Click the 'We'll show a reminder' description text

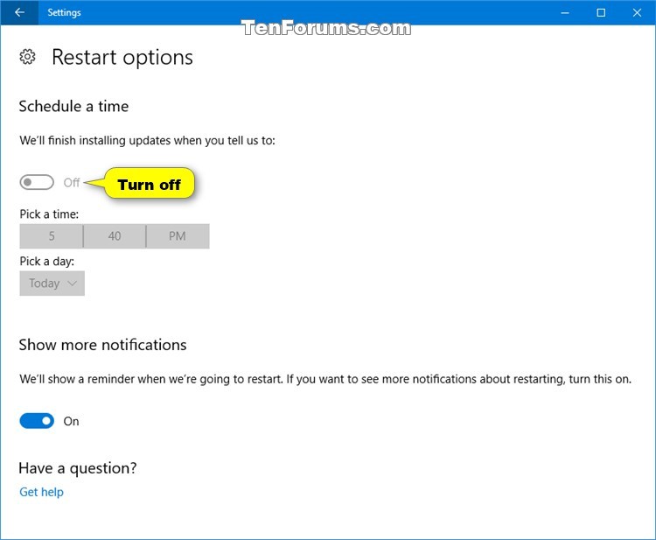tap(325, 379)
